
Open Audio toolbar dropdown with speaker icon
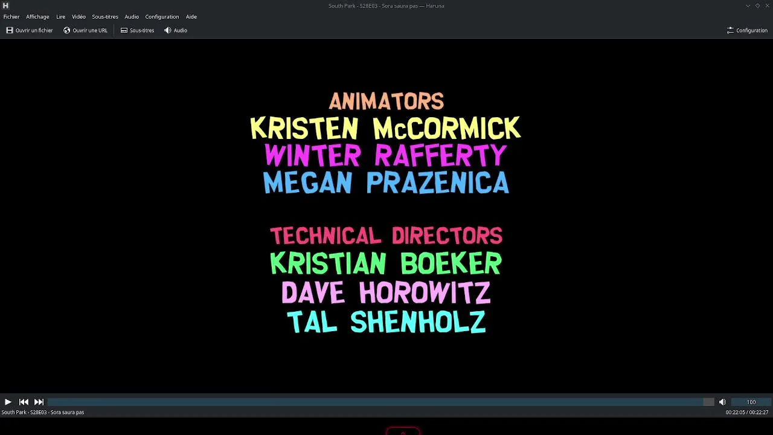tap(176, 30)
